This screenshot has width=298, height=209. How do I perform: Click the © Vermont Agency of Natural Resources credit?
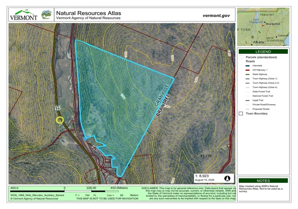(x=34, y=199)
